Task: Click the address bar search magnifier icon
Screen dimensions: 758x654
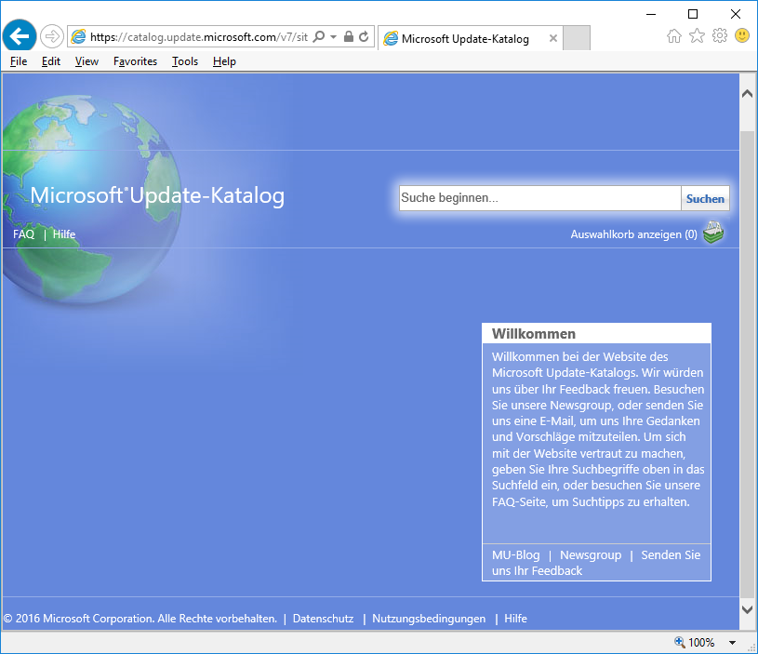Action: (x=319, y=36)
